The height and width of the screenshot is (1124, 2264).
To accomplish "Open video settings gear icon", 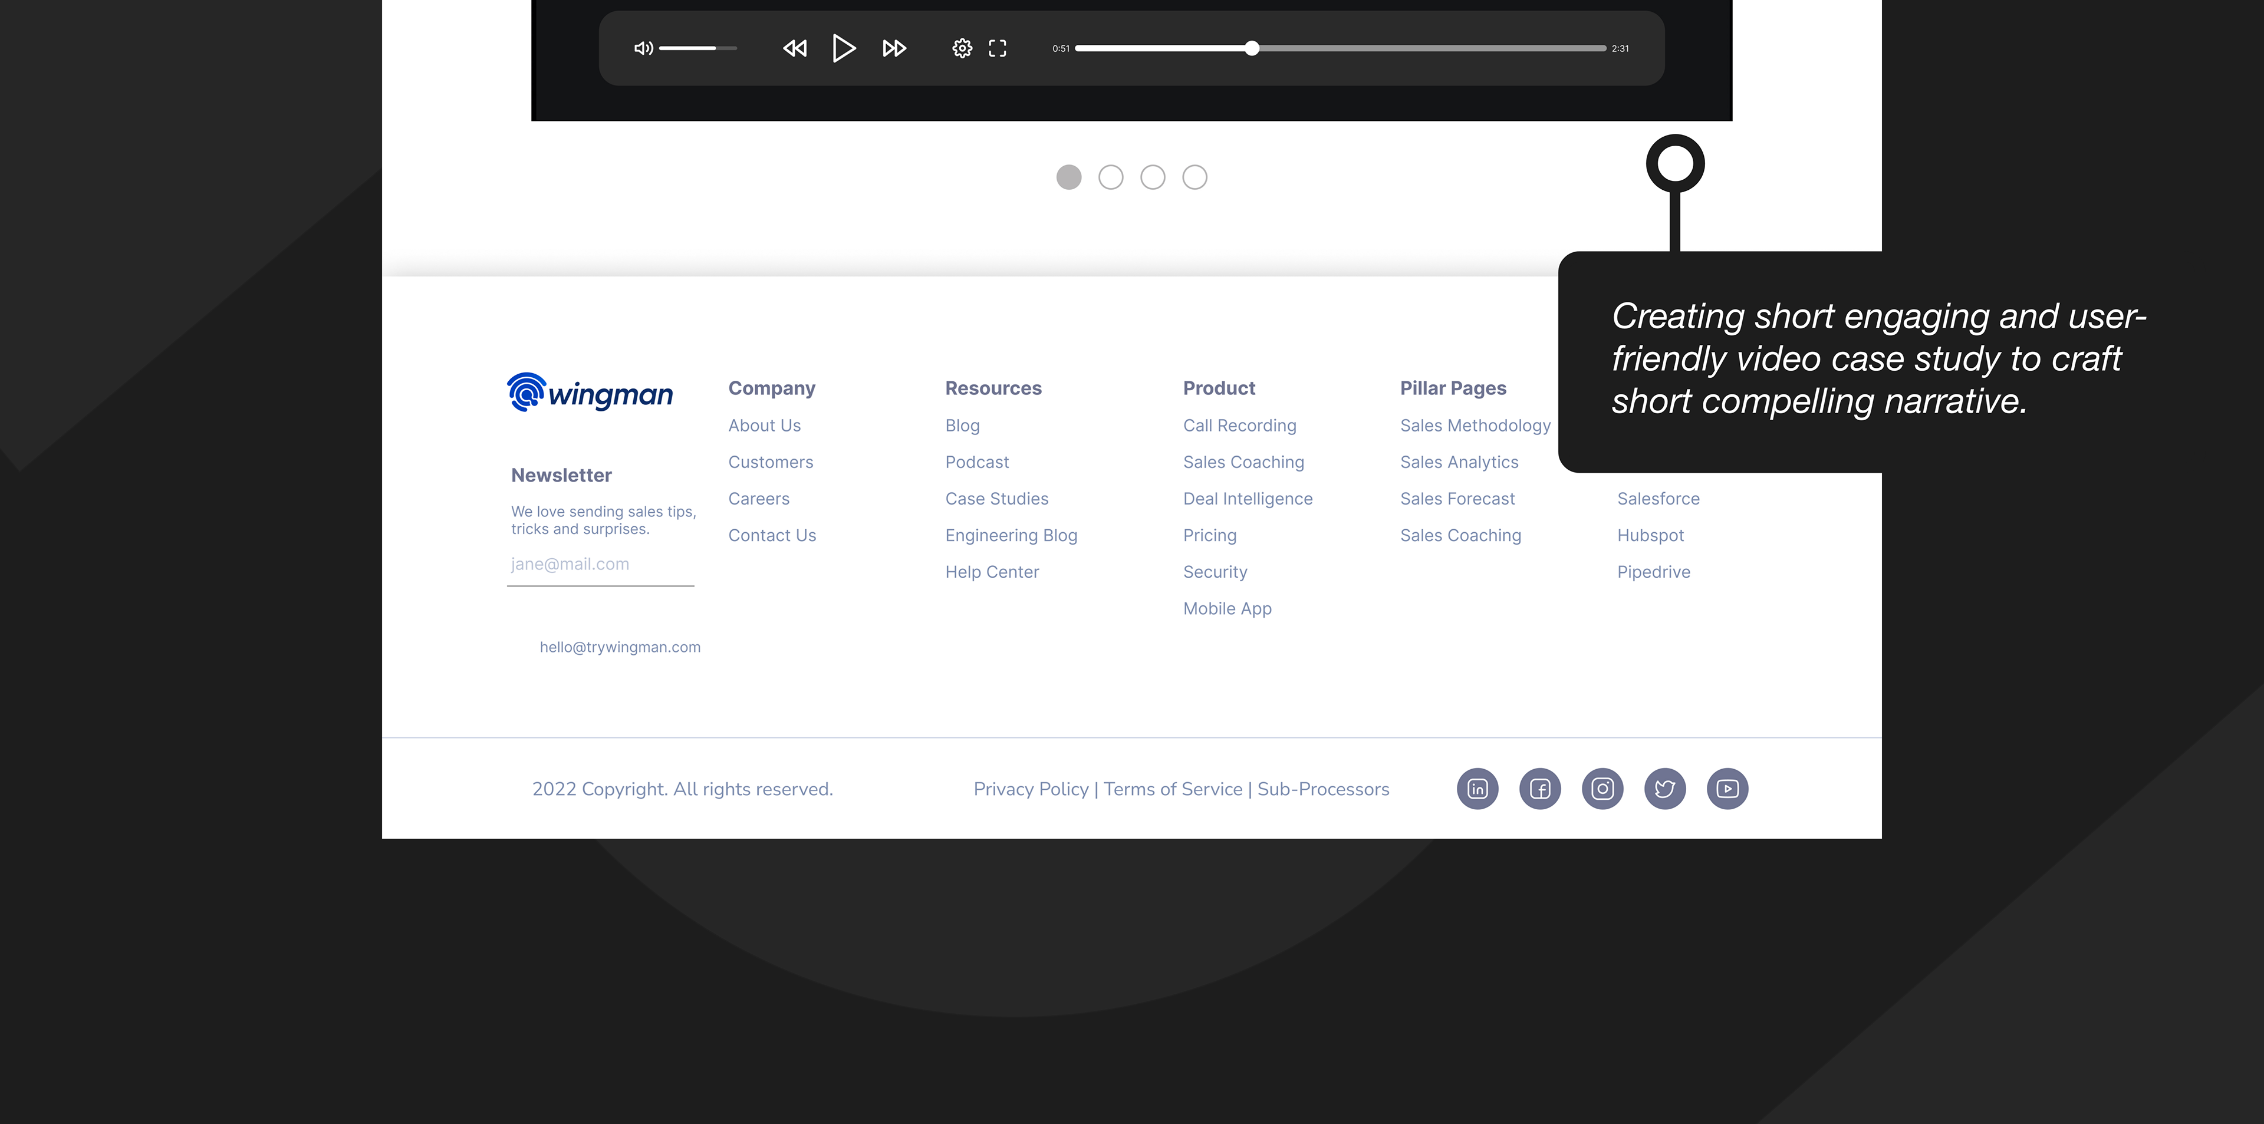I will 962,48.
